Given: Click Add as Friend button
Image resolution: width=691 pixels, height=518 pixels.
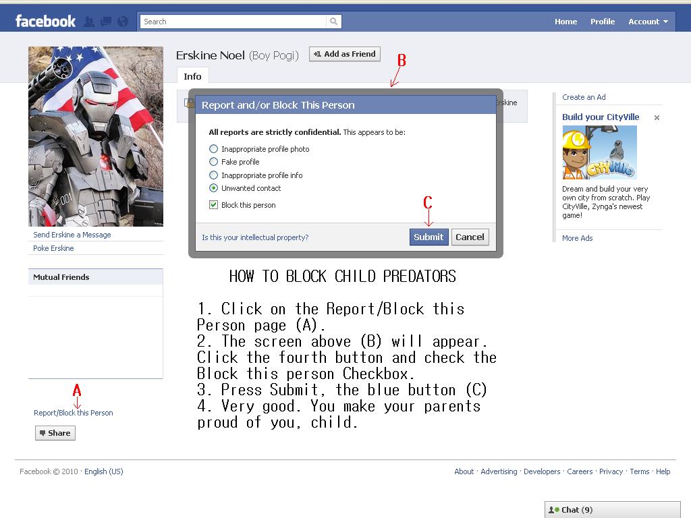Looking at the screenshot, I should click(345, 54).
